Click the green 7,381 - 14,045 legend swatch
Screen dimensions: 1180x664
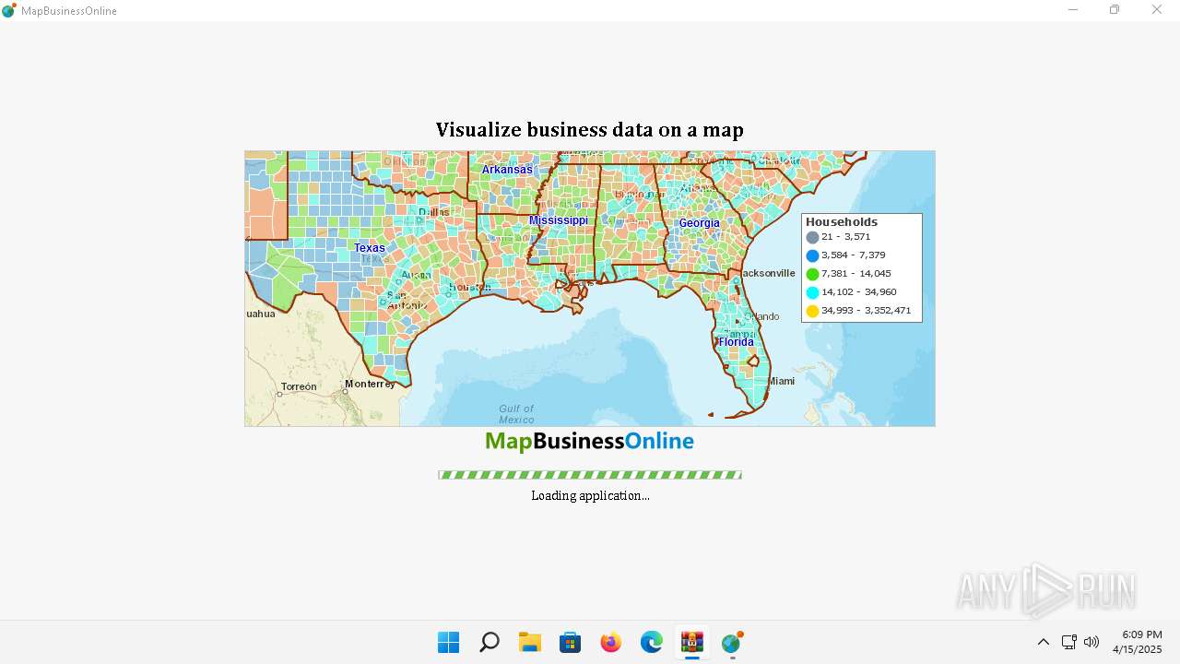pyautogui.click(x=812, y=274)
